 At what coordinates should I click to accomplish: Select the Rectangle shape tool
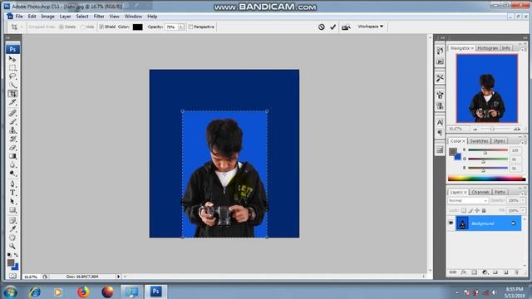tap(12, 210)
